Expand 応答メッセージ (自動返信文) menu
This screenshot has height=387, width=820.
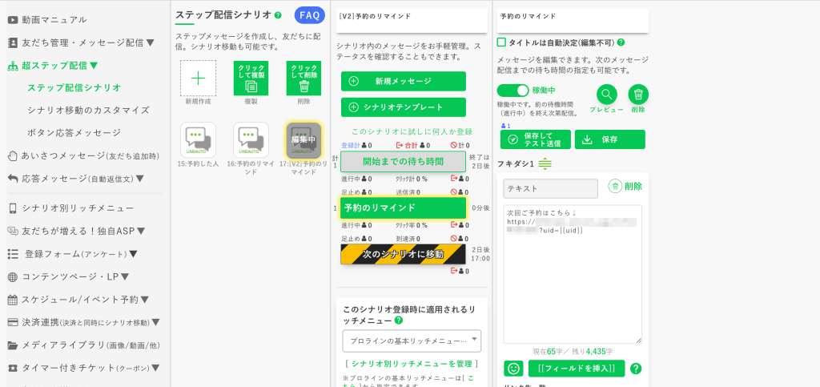pyautogui.click(x=76, y=179)
